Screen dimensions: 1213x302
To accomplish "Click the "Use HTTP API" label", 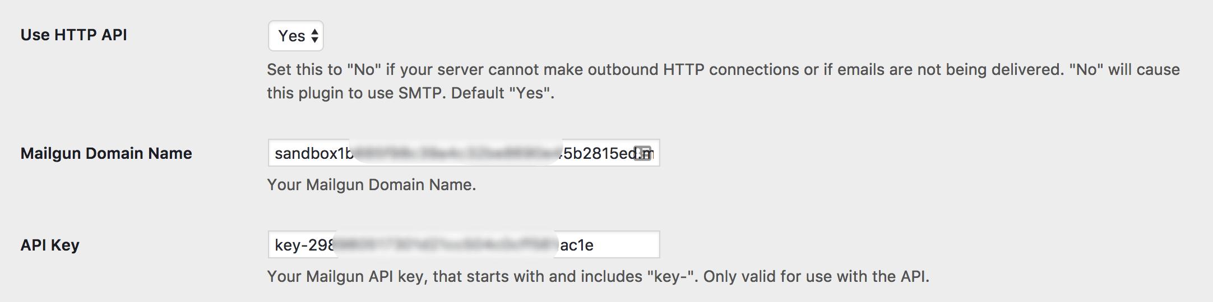I will tap(73, 35).
